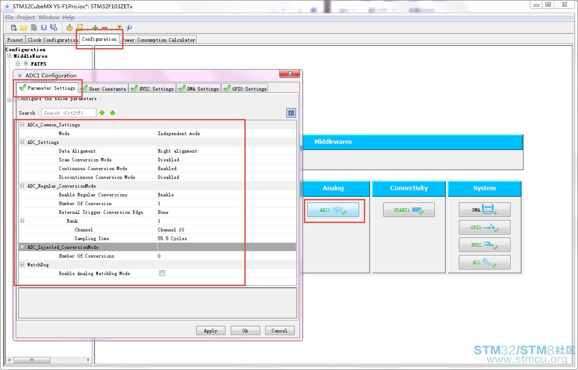578x370 pixels.
Task: Open DMA system configuration button
Action: (484, 210)
